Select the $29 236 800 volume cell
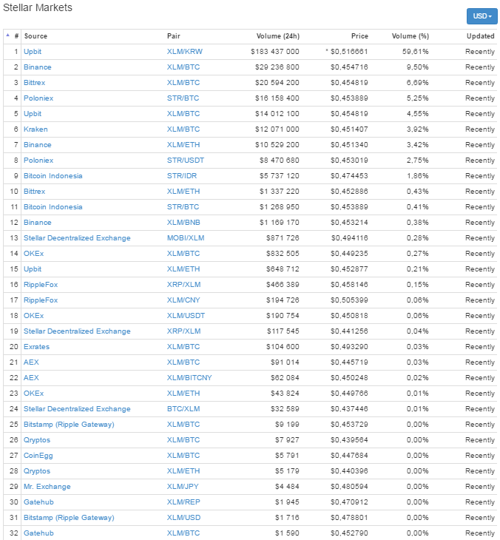 277,67
